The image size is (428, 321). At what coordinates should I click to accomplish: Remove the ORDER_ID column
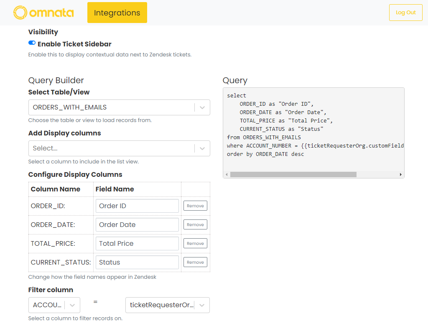(195, 206)
